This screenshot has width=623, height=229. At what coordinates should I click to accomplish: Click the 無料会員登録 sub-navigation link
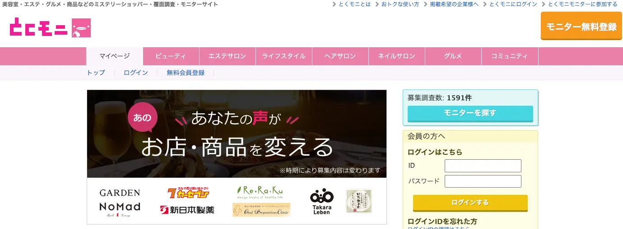click(186, 72)
